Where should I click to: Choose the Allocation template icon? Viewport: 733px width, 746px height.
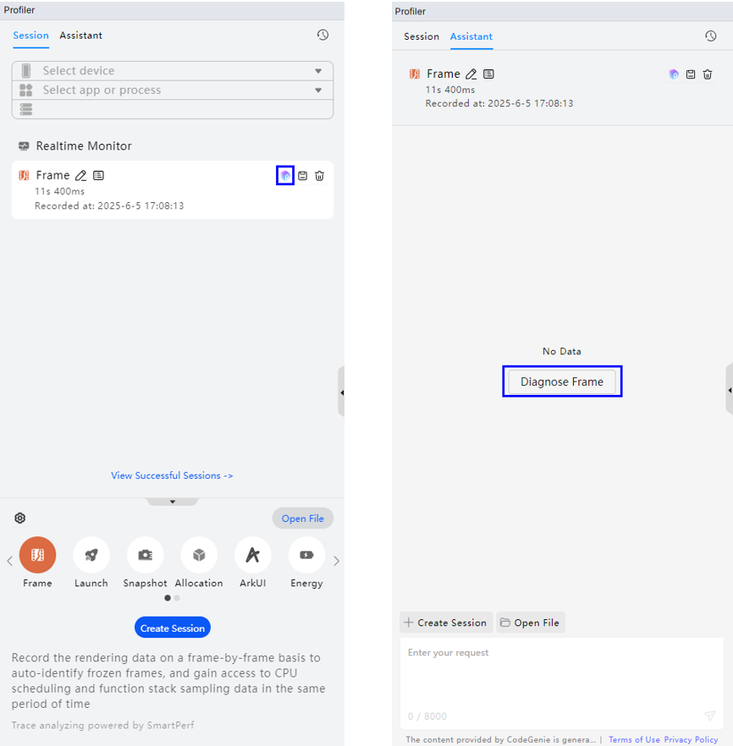(x=199, y=555)
